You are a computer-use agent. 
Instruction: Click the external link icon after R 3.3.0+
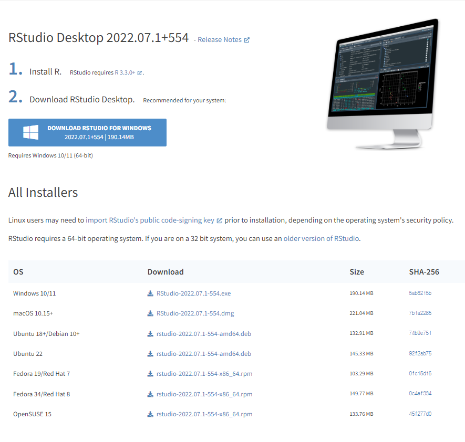140,73
